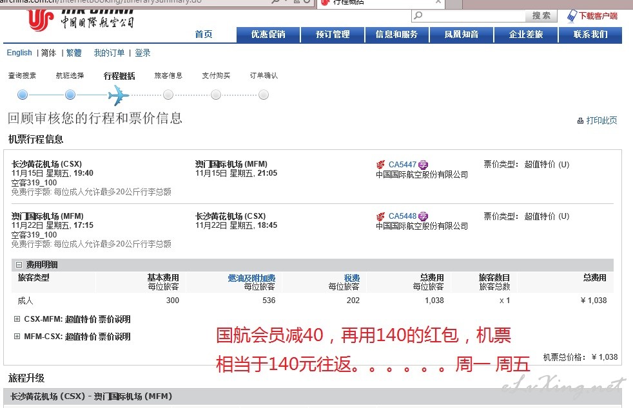This screenshot has height=408, width=633.
Task: Click 票价类型 超值特价 (U) for flight CA5447
Action: coord(527,165)
